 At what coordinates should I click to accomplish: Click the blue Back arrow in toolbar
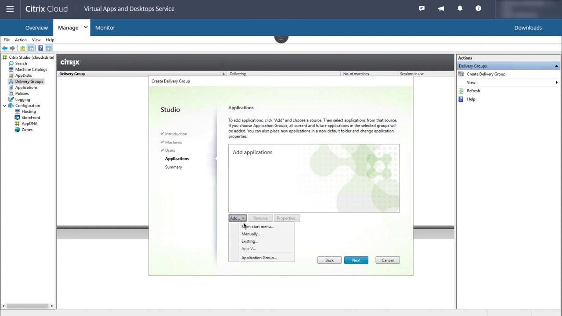(x=4, y=48)
